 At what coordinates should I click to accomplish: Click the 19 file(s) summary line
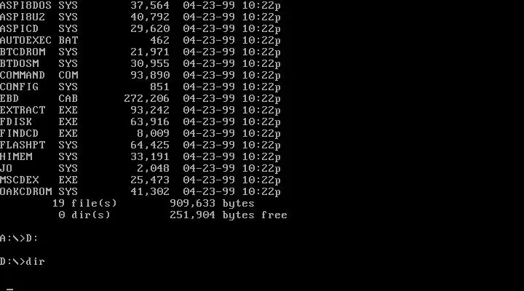tap(154, 204)
